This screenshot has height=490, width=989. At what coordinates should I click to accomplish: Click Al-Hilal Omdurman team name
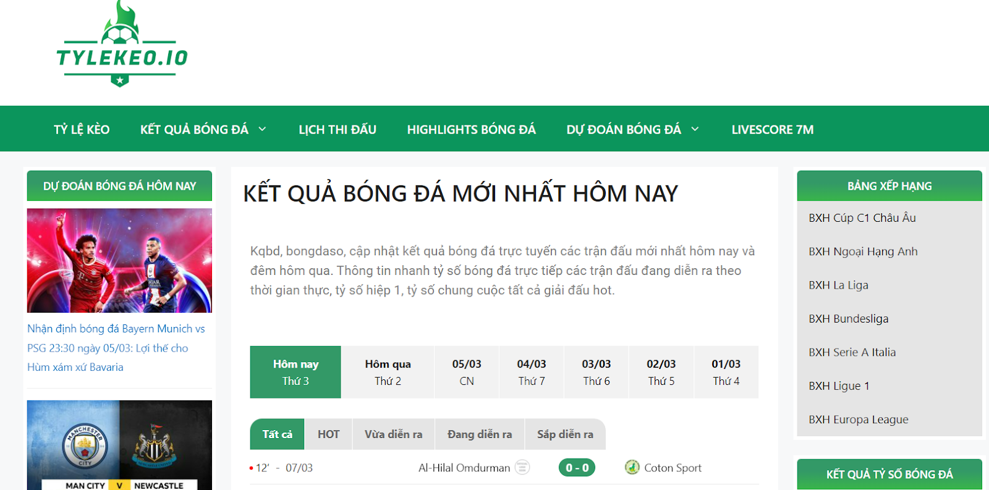click(464, 468)
